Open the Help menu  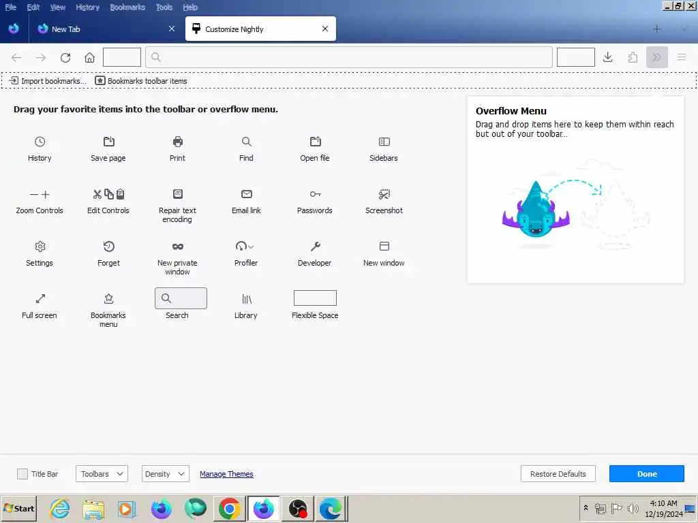point(190,7)
